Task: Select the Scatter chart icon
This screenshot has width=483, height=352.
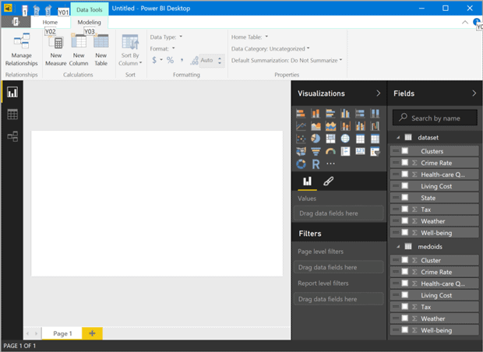Action: [301, 139]
